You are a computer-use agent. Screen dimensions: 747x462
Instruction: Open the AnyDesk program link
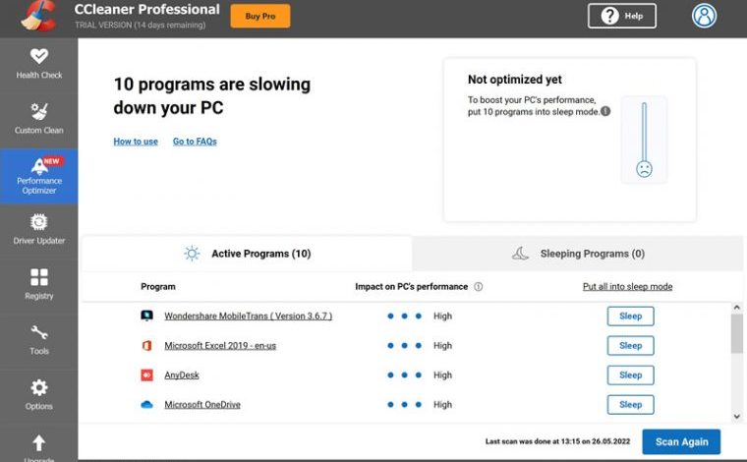(182, 375)
